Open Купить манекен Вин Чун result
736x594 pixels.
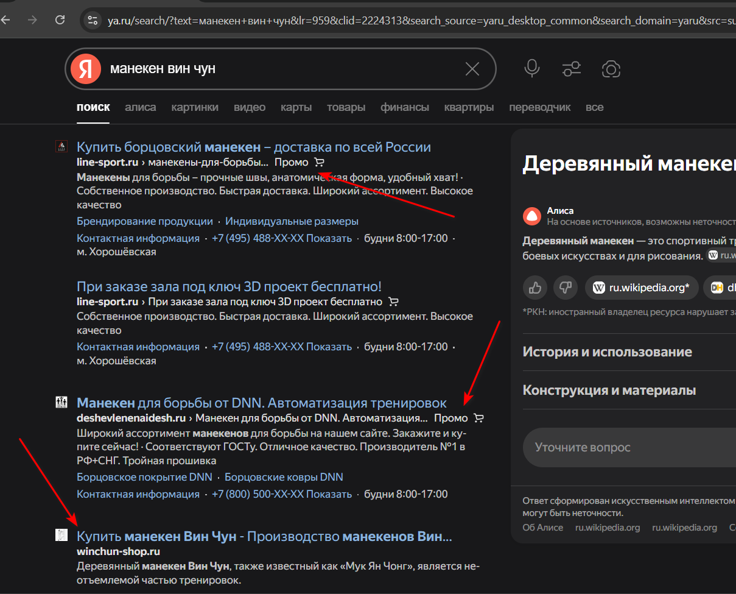click(264, 536)
